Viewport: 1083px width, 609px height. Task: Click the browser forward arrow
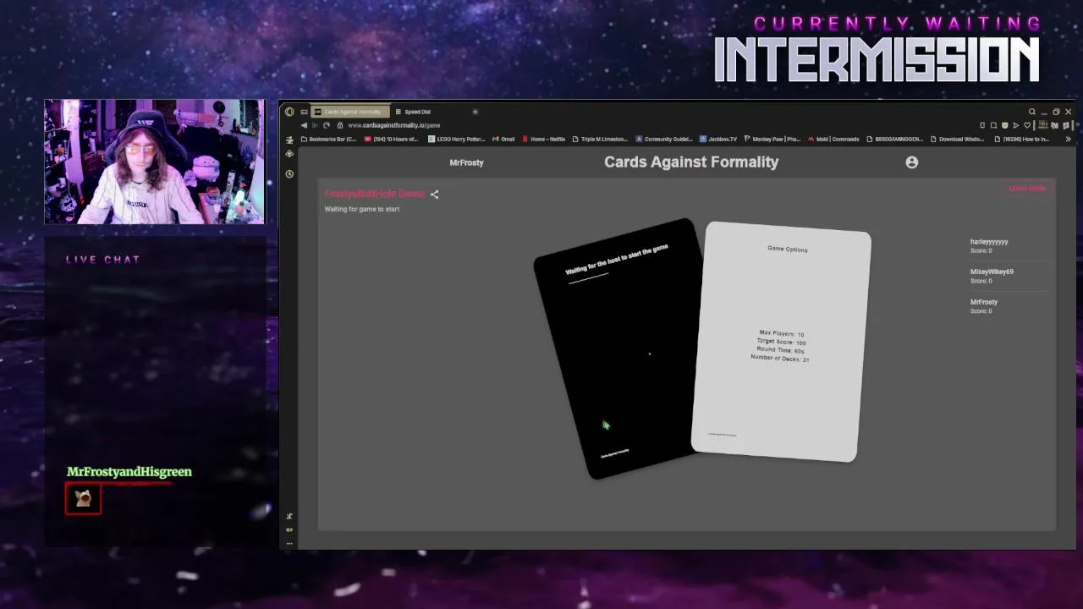tap(315, 125)
